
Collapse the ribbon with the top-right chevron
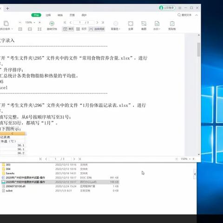pyautogui.click(x=197, y=15)
